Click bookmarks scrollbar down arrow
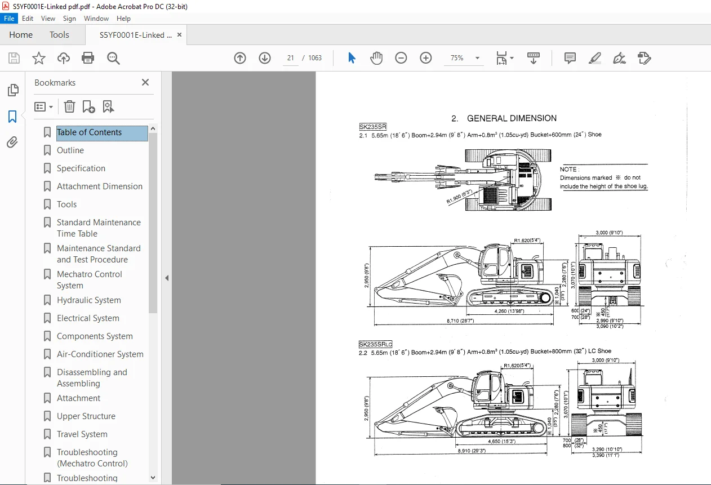Viewport: 711px width, 485px height. point(153,478)
